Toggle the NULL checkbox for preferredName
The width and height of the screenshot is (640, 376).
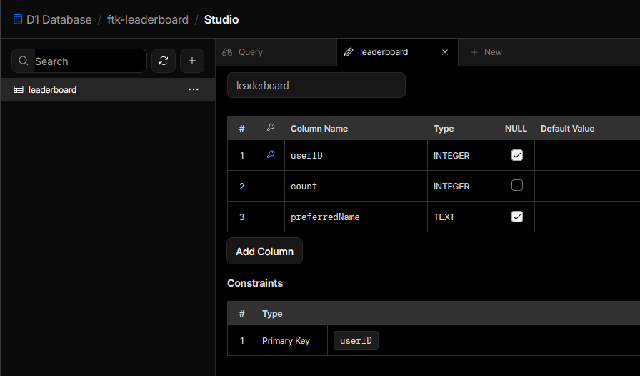click(517, 217)
